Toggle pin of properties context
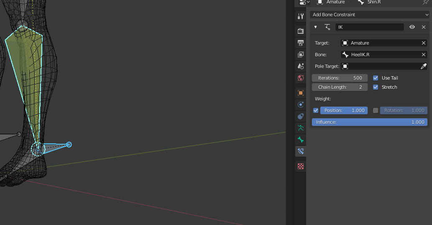Viewport: 432px width, 225px height. tap(425, 2)
